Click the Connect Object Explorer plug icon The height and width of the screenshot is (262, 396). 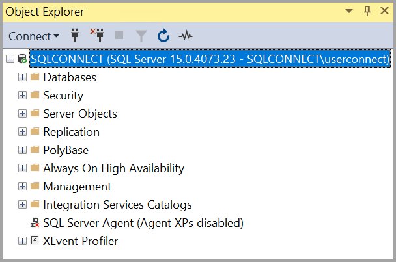75,35
